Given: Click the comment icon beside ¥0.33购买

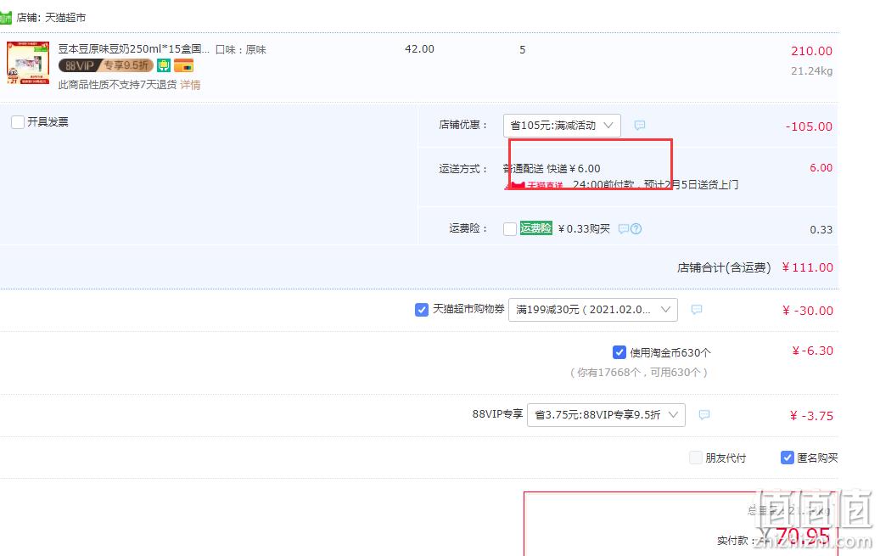Looking at the screenshot, I should pos(623,228).
